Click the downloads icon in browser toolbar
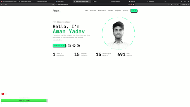190x107 pixels. [x=175, y=4]
